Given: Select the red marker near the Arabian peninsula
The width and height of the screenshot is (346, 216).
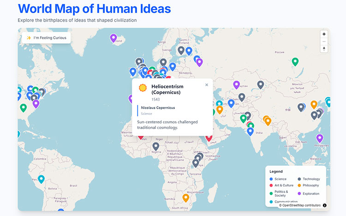Looking at the screenshot, I should (x=209, y=138).
